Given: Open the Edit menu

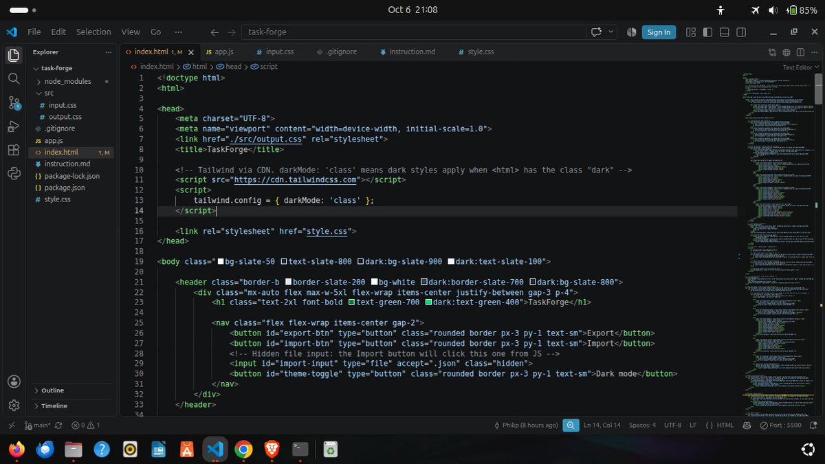Looking at the screenshot, I should 58,32.
